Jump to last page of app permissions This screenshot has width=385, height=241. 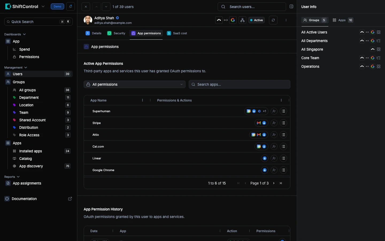pos(281,183)
